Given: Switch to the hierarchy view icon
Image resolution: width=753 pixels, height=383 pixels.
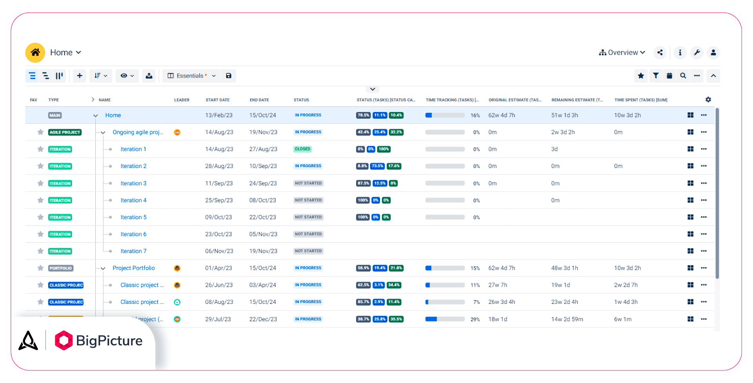Looking at the screenshot, I should pos(46,76).
